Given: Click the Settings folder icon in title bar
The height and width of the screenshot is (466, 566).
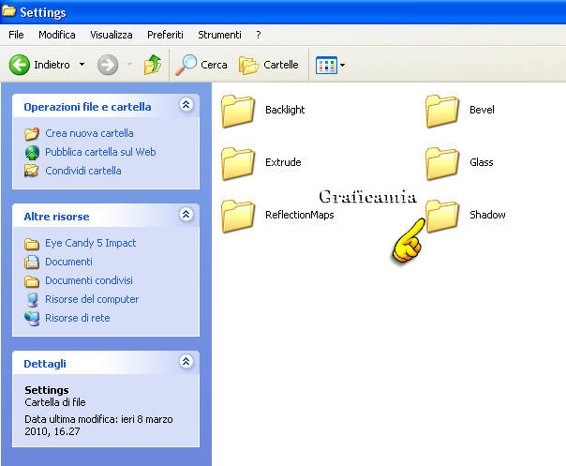Looking at the screenshot, I should point(8,11).
